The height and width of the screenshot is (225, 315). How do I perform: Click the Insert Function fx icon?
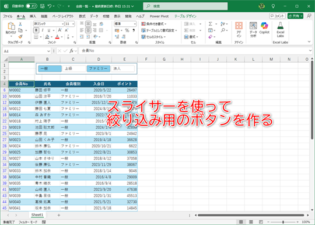point(72,51)
